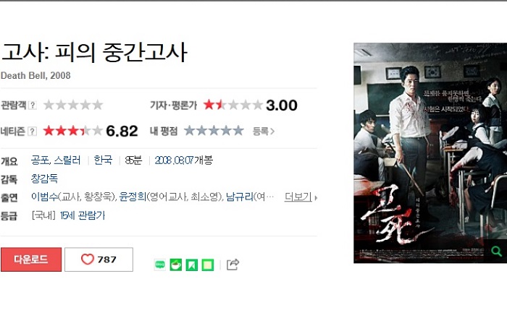Share to Naver cafe cup icon

point(175,265)
